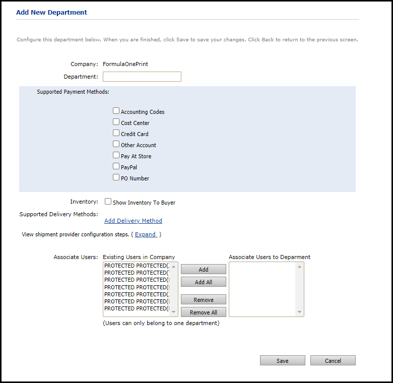Viewport: 393px width, 383px height.
Task: Expand shipment provider configuration steps
Action: pyautogui.click(x=146, y=234)
